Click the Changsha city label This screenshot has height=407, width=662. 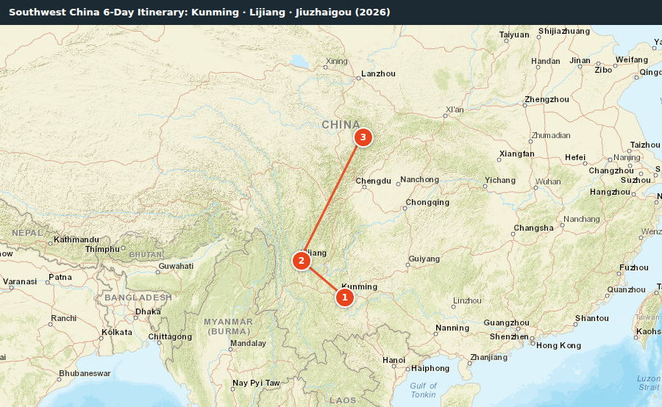click(534, 228)
